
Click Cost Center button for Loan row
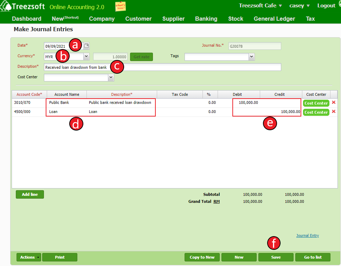pyautogui.click(x=316, y=112)
